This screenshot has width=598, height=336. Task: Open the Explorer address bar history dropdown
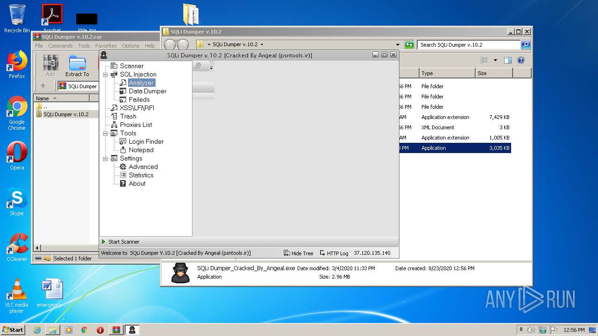pyautogui.click(x=398, y=45)
